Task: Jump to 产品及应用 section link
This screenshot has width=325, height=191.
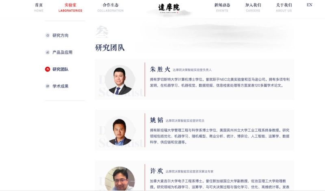Action: (x=63, y=52)
